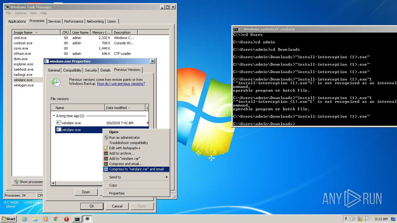Open the Options menu in Task Manager
This screenshot has width=397, height=223.
20,13
